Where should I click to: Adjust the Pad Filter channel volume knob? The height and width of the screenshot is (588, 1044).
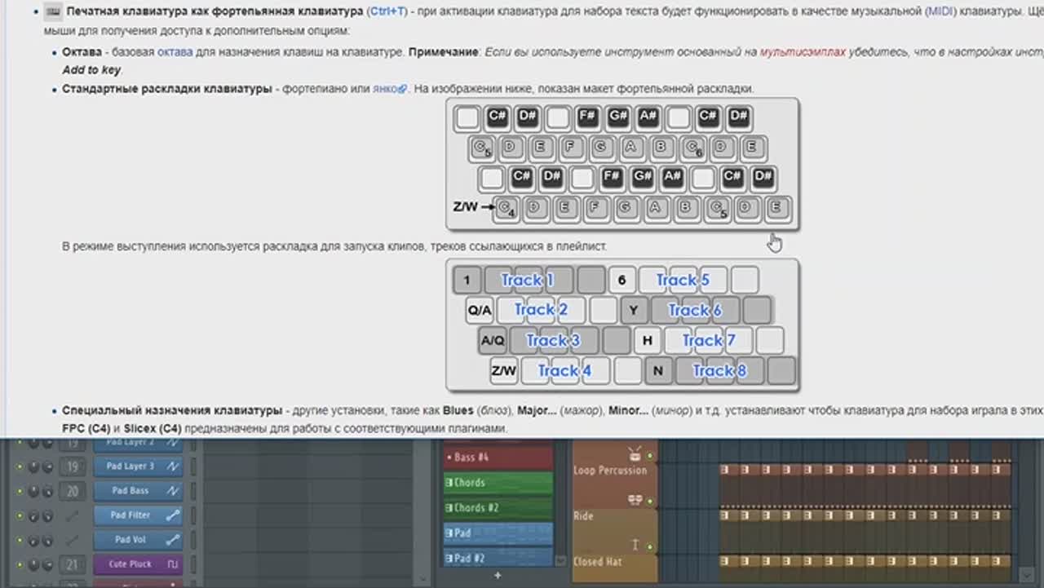point(33,516)
